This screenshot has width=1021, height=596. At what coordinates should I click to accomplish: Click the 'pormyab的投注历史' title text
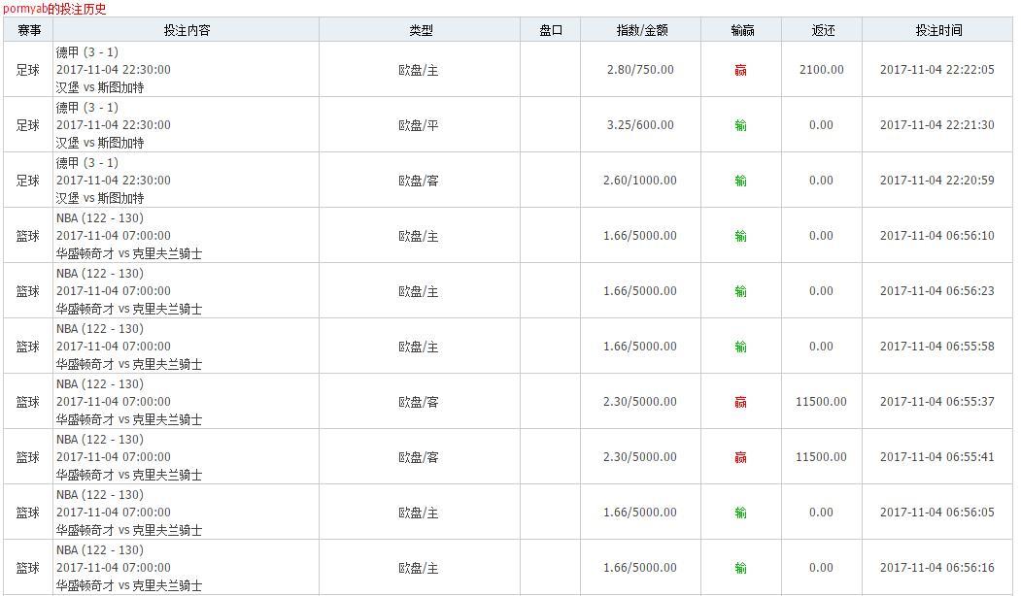[x=54, y=9]
